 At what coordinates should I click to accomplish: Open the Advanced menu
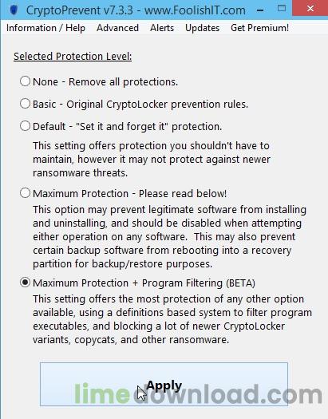117,28
